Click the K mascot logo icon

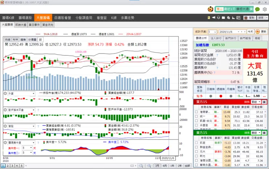tap(210, 9)
